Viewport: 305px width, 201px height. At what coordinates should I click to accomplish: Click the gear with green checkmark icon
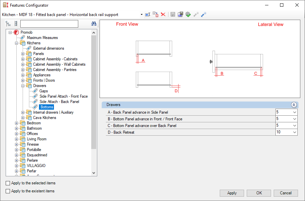point(188,14)
